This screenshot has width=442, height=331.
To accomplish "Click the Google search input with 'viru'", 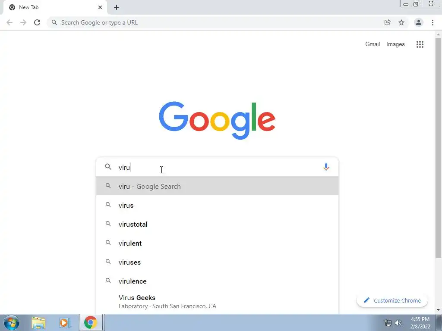I will click(217, 167).
